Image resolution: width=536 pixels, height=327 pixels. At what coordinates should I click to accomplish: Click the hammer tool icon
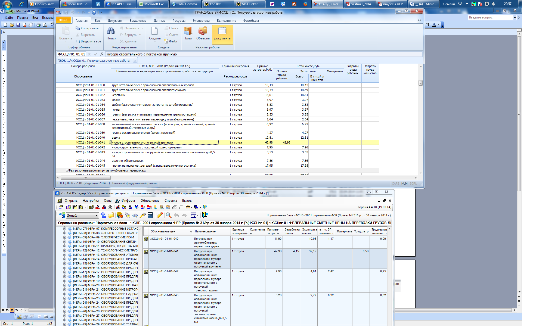[x=142, y=216]
